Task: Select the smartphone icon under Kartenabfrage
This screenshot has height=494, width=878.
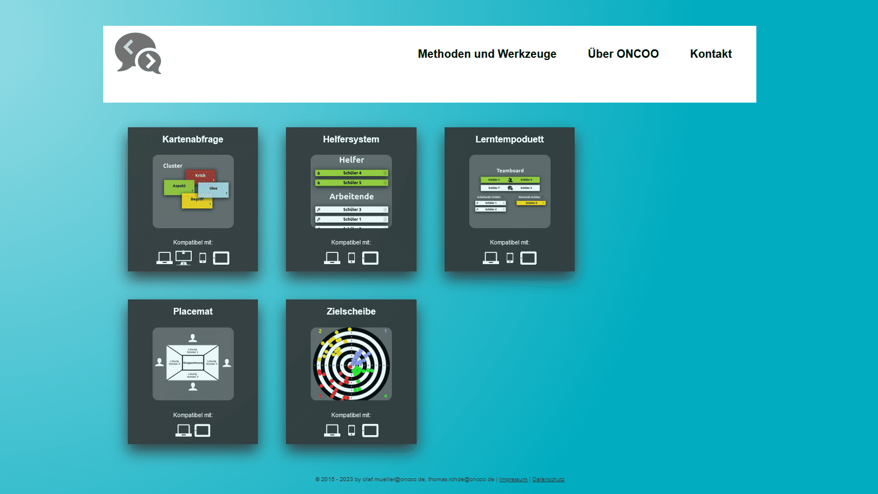Action: [x=202, y=257]
